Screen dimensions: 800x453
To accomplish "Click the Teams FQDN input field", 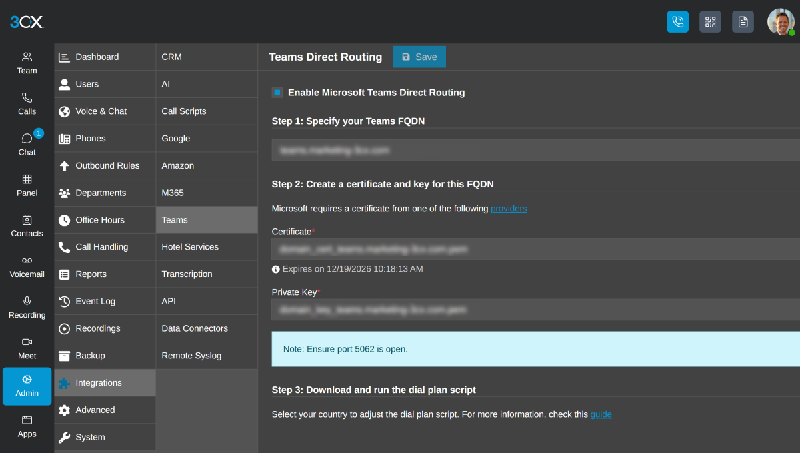I will 535,150.
